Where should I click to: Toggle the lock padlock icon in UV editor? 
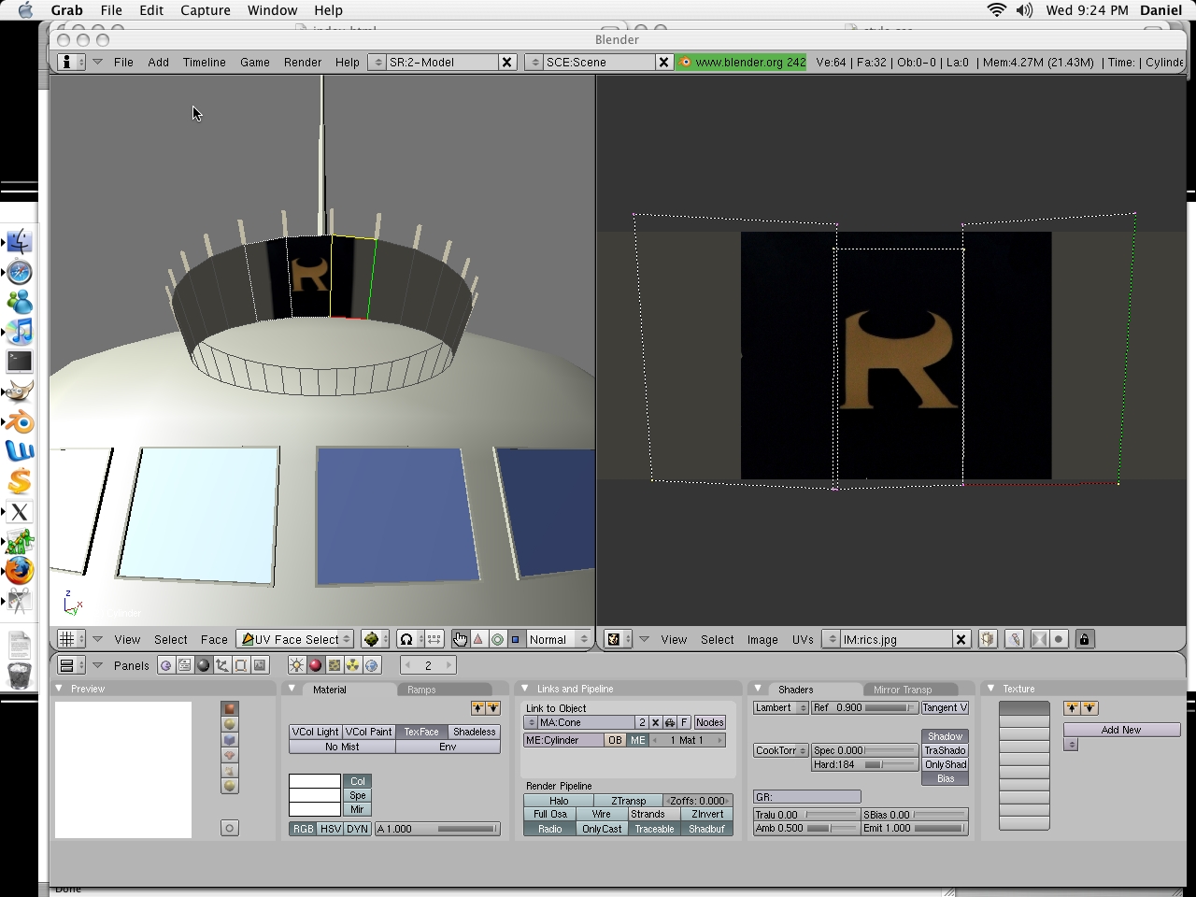coord(1084,639)
